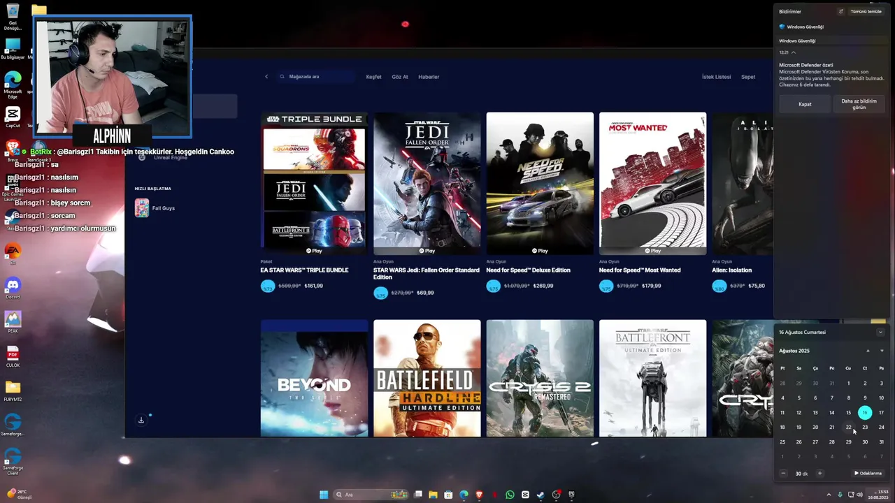Open the Sepet cart
The width and height of the screenshot is (895, 503).
(748, 77)
